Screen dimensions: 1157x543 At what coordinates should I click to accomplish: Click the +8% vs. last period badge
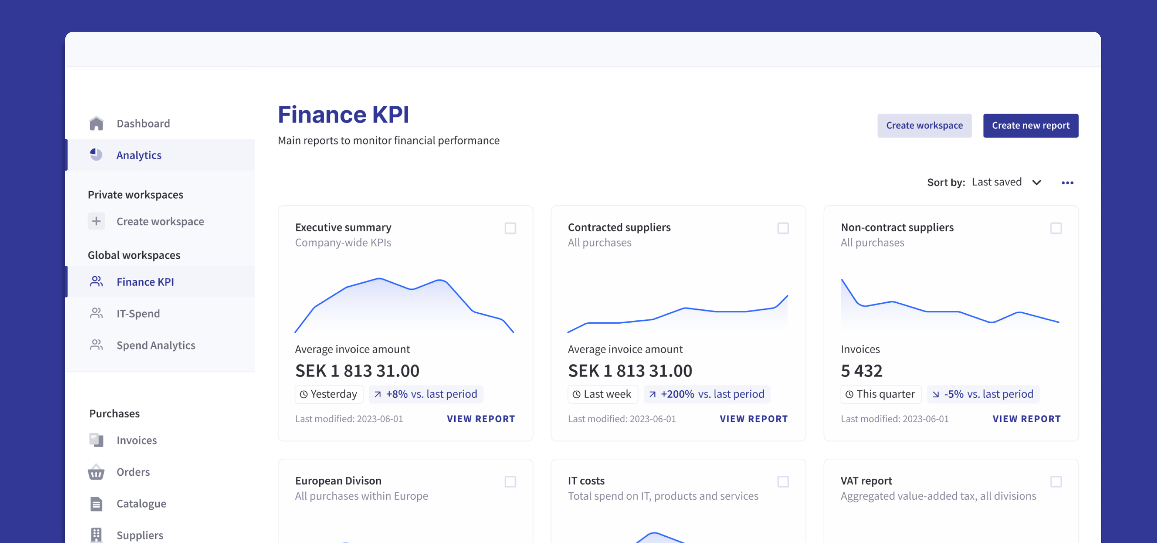tap(426, 394)
